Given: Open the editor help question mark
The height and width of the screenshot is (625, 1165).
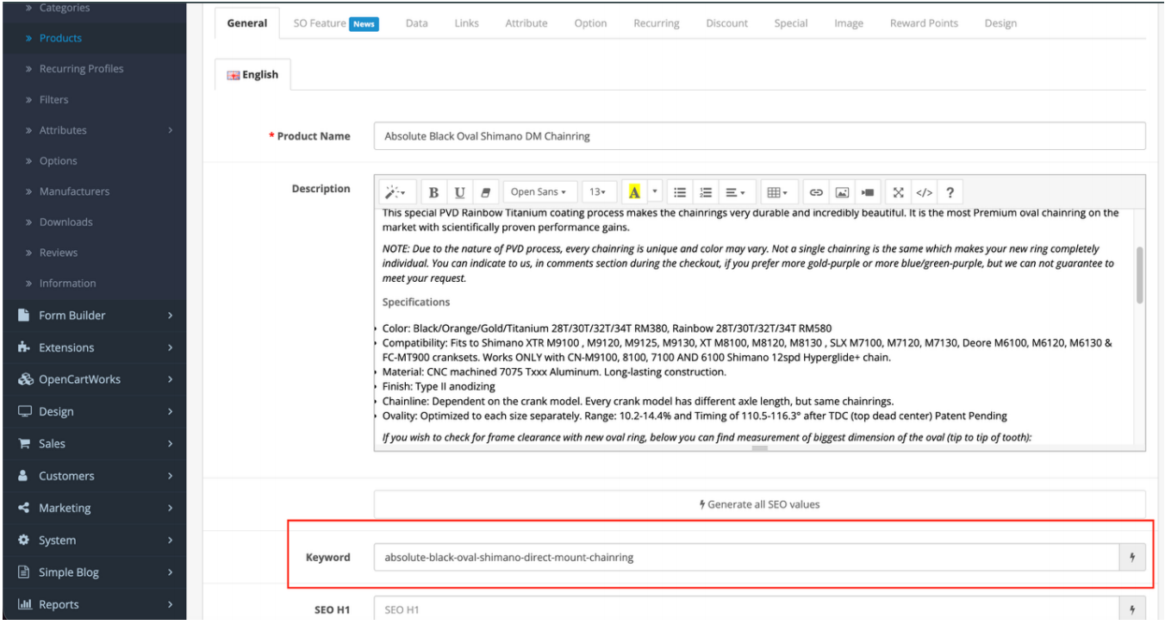Looking at the screenshot, I should tap(950, 191).
